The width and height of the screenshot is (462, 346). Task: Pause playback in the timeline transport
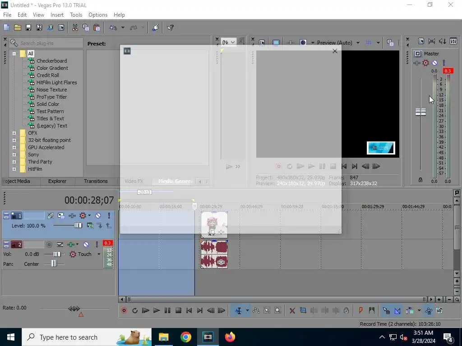(x=167, y=310)
